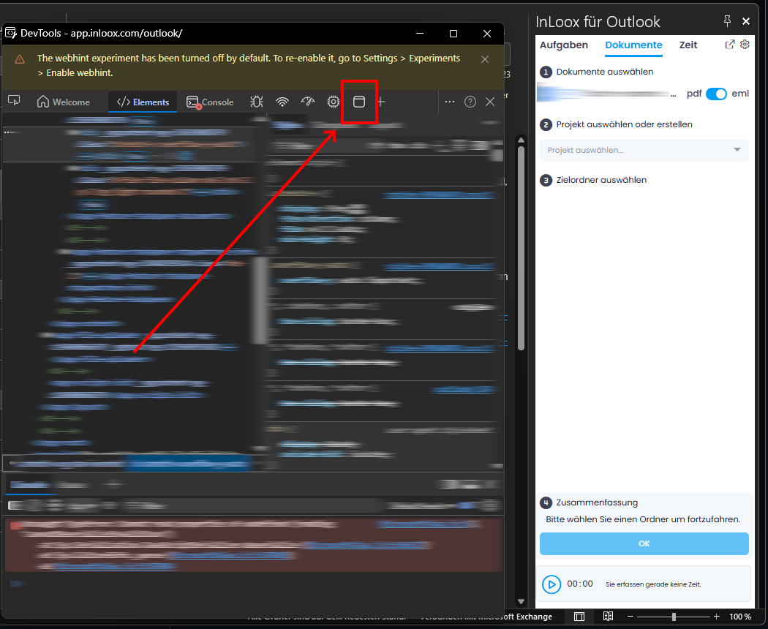
Task: Click the OK button in Zusammenfassung
Action: click(x=644, y=543)
